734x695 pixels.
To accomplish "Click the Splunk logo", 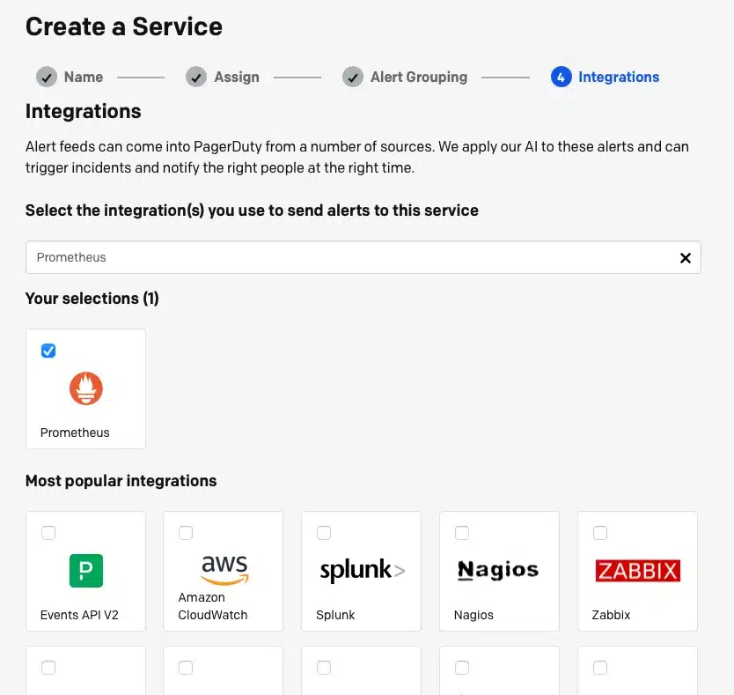I will coord(362,570).
